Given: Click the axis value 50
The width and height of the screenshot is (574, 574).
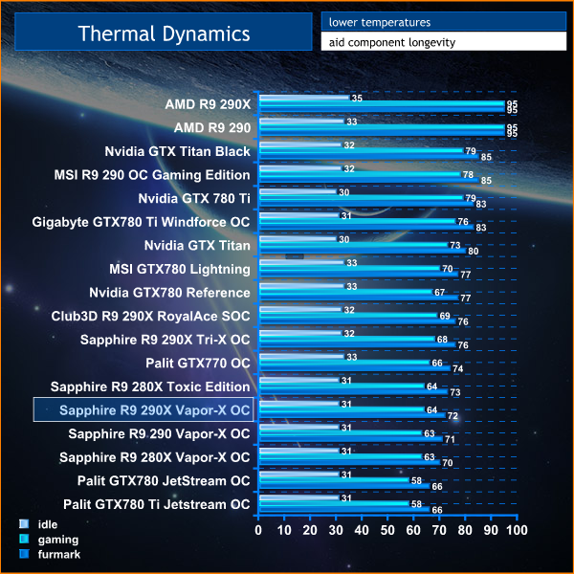Looking at the screenshot, I should pos(387,530).
